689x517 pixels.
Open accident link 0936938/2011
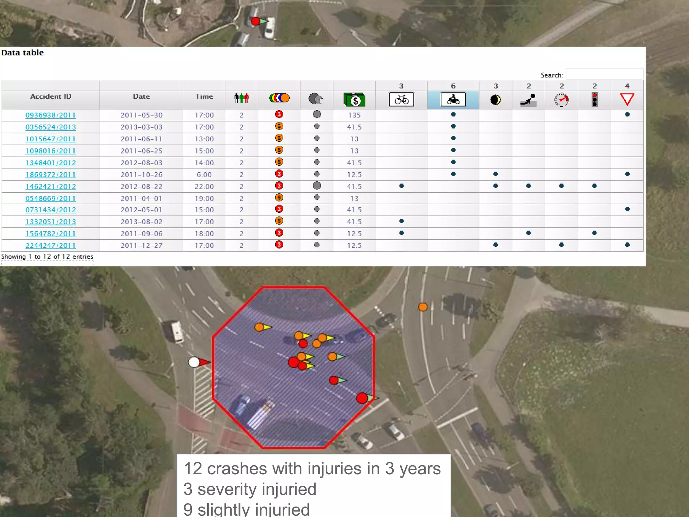click(50, 115)
